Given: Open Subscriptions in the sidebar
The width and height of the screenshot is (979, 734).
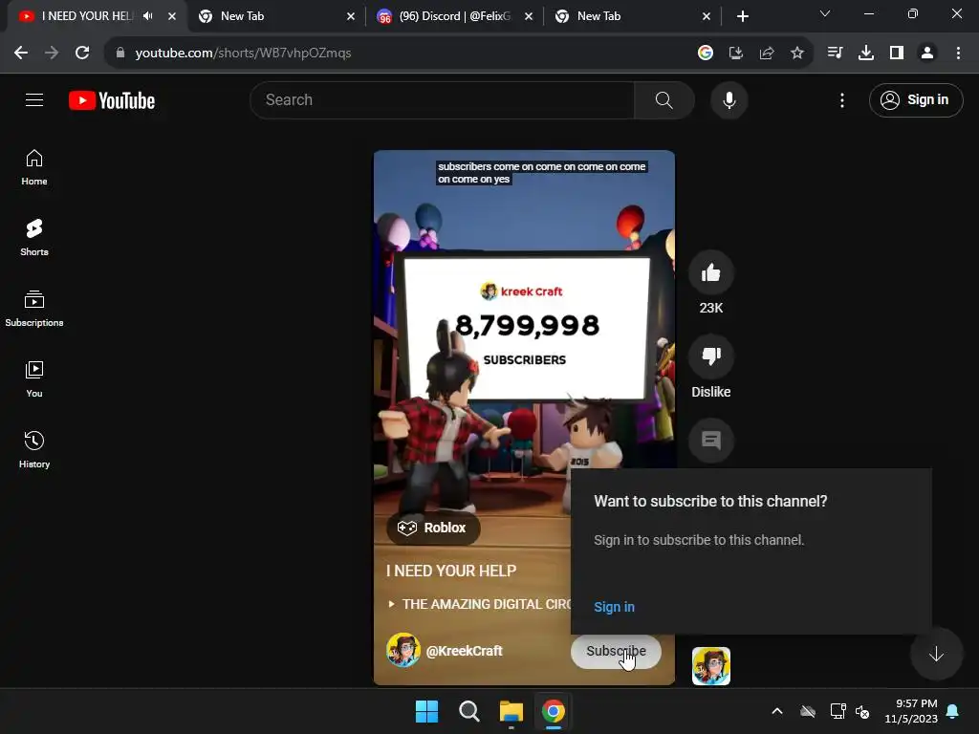Looking at the screenshot, I should pos(34,309).
